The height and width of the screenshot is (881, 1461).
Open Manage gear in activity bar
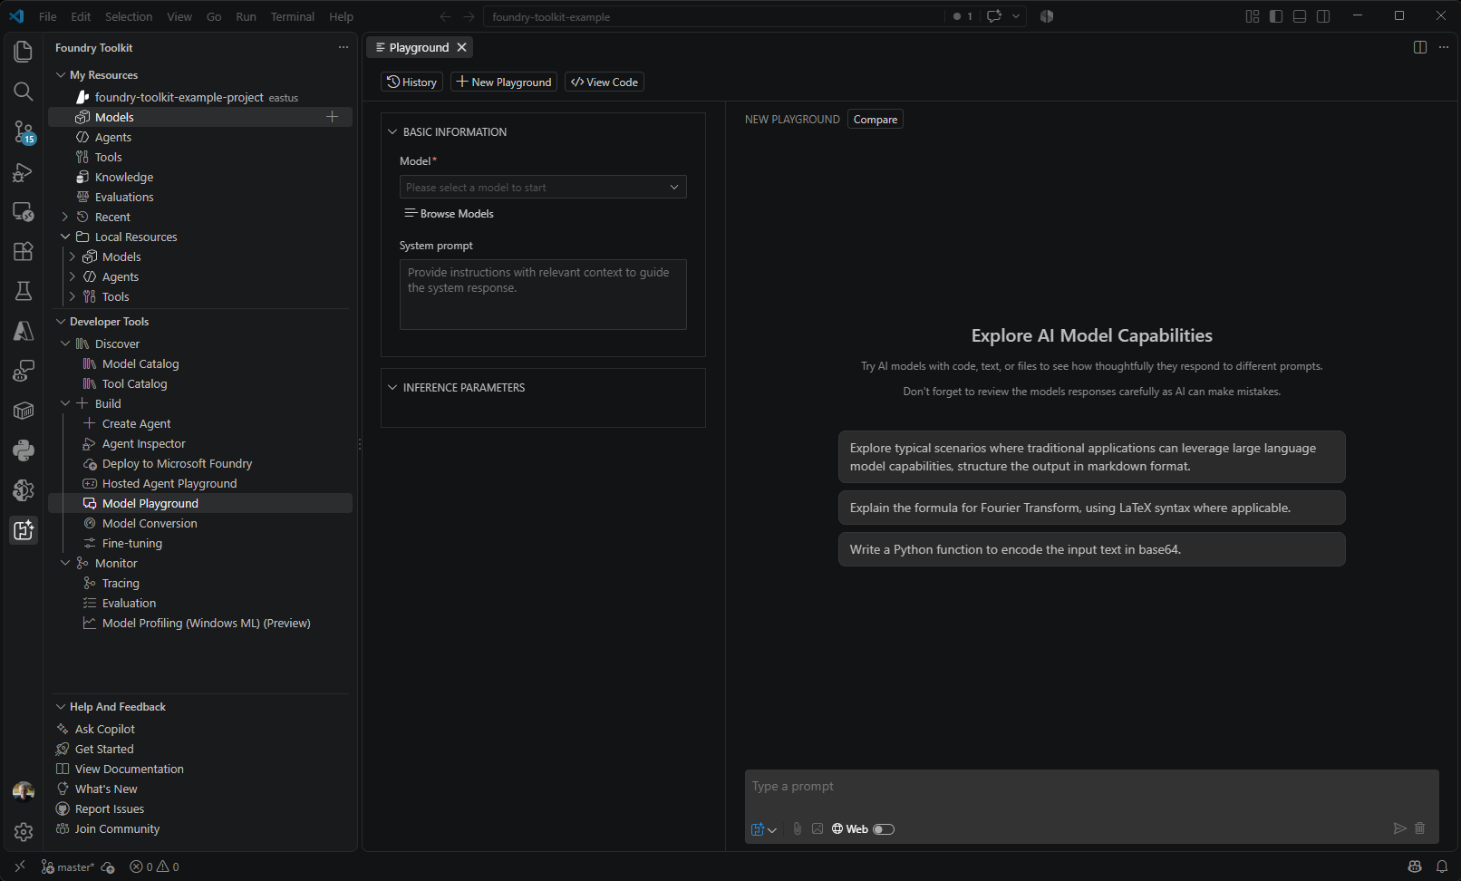pos(24,832)
